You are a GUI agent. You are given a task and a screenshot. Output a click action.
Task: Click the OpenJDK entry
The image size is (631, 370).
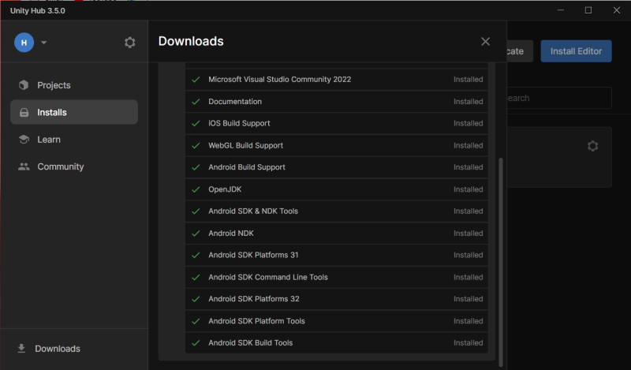(x=337, y=189)
